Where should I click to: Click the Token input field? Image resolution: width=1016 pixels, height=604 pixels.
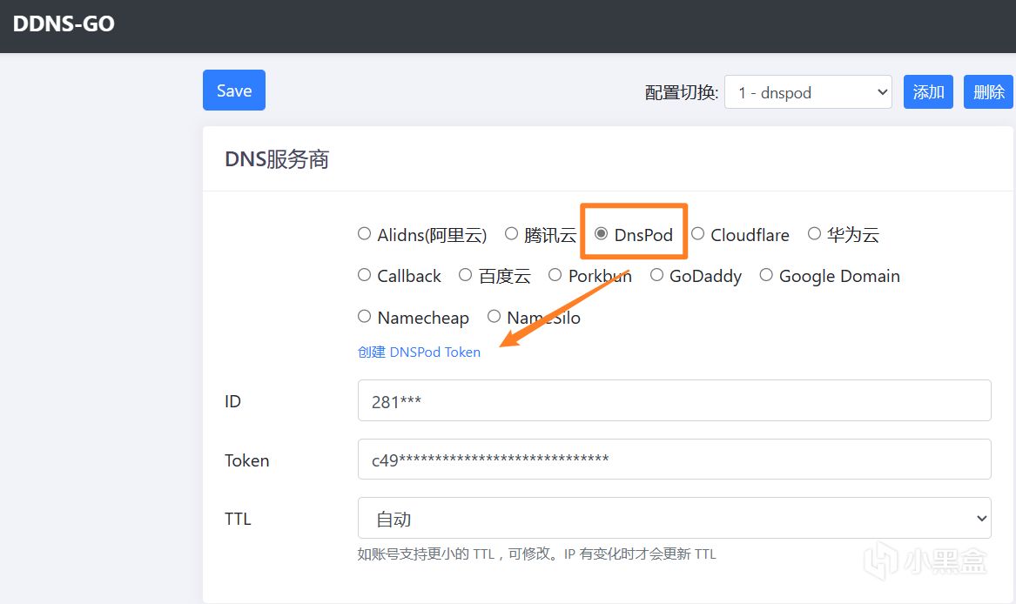675,459
